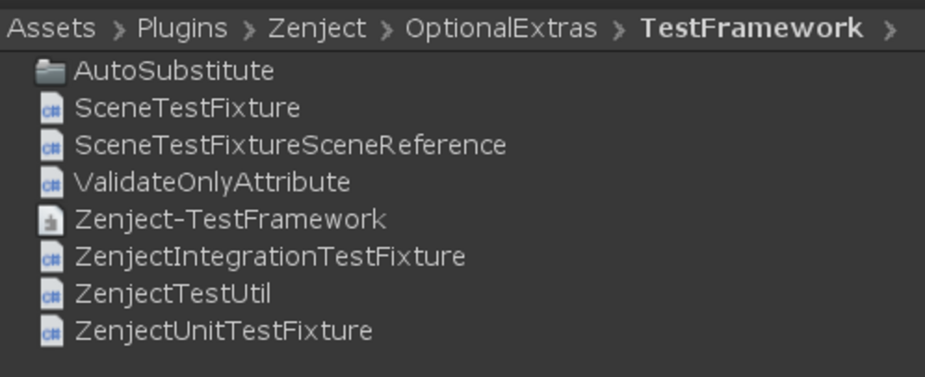Select the ZenjectTestUtil script name

point(172,293)
